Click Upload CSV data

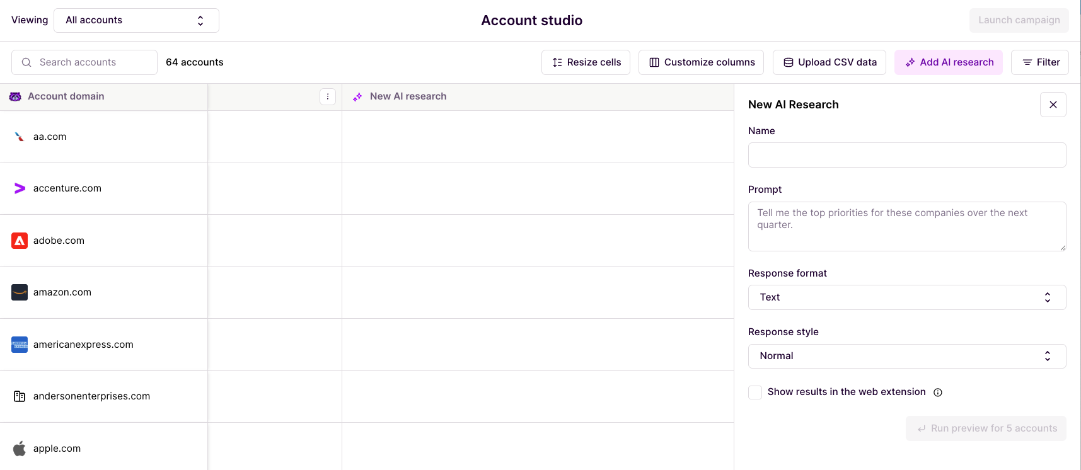point(829,62)
